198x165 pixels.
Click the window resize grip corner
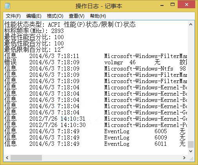pos(191,158)
